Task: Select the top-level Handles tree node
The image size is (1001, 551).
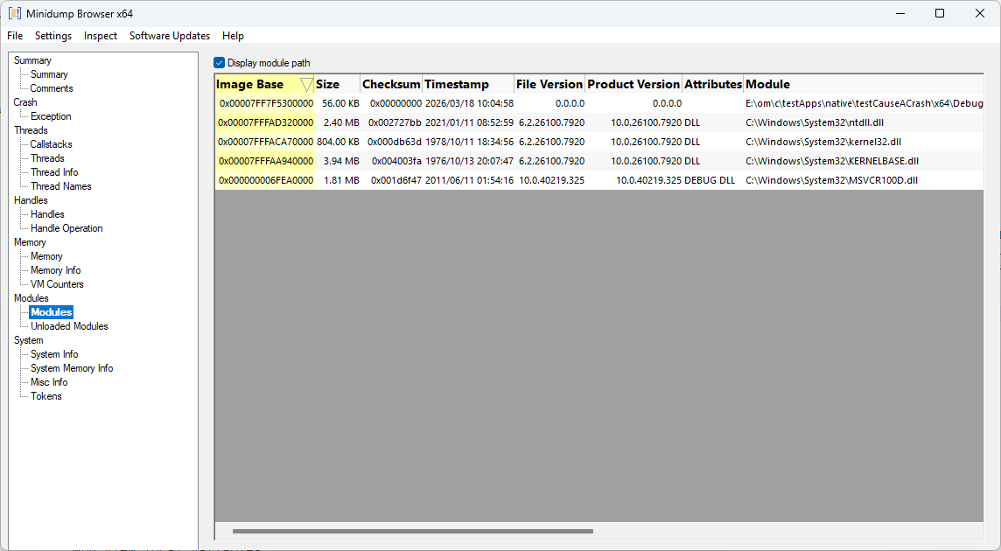Action: coord(31,199)
